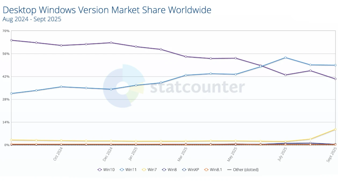This screenshot has height=190, width=338.
Task: Click the statcounter pie logo watermark
Action: (x=124, y=86)
